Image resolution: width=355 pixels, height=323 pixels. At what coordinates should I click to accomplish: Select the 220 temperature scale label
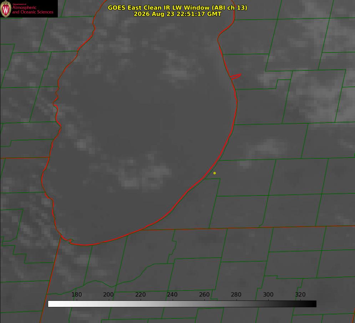click(x=140, y=294)
